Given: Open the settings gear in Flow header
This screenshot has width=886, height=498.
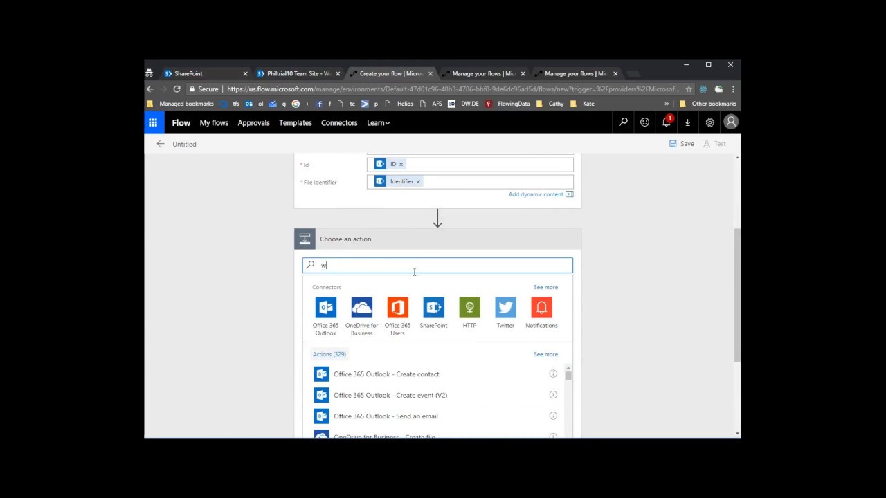Looking at the screenshot, I should [709, 122].
